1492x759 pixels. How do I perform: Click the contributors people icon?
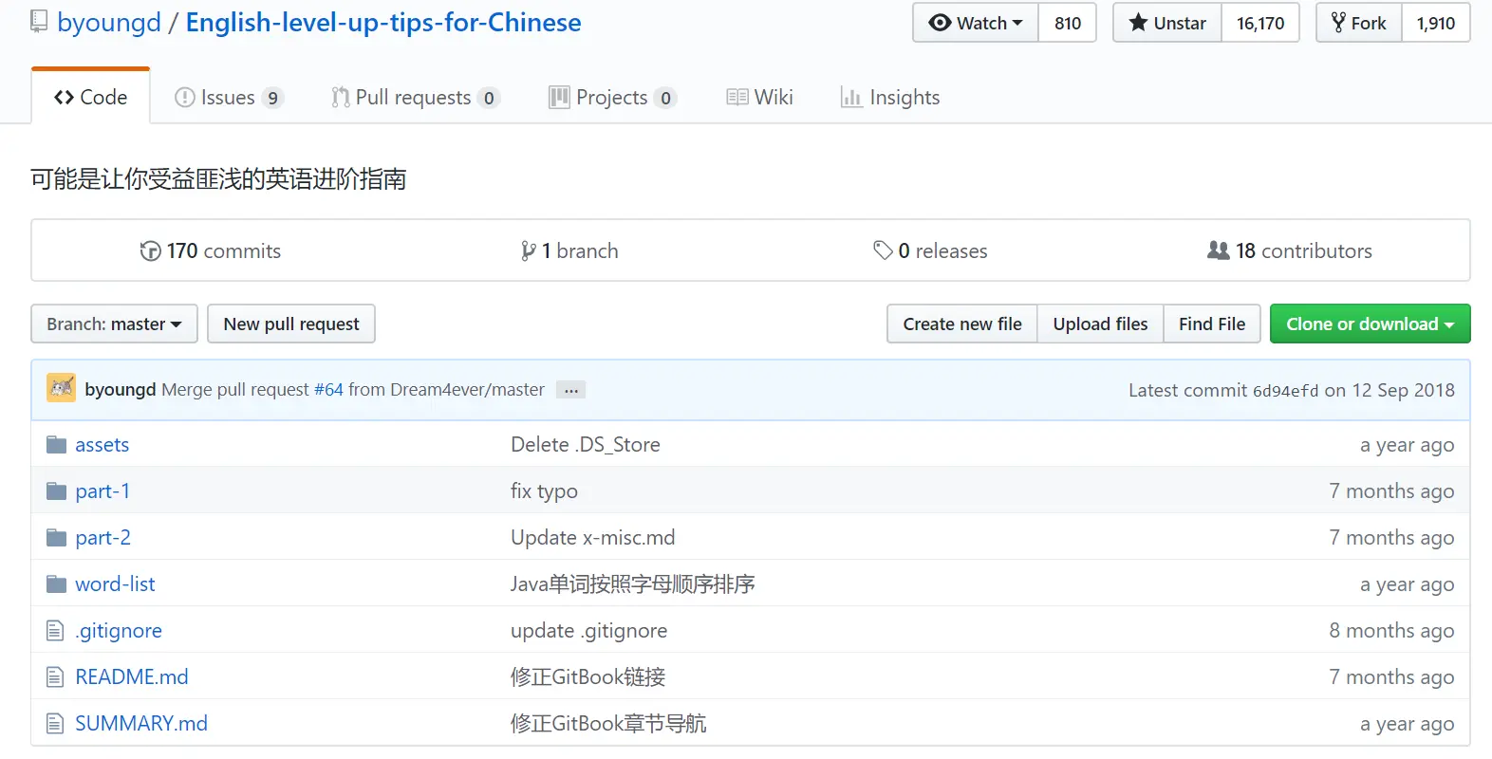[1219, 250]
